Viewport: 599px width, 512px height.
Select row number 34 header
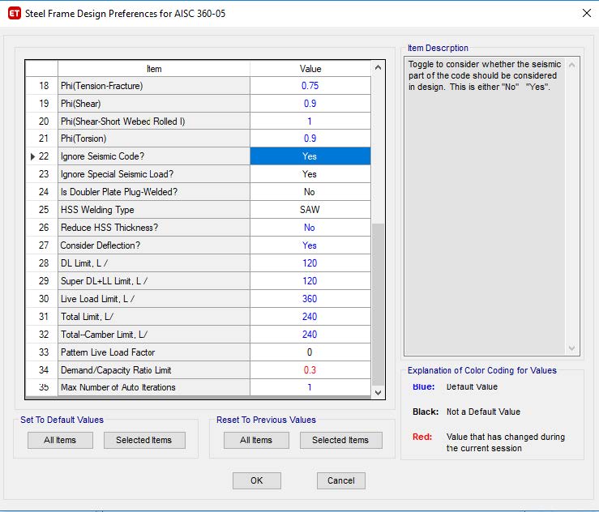42,370
